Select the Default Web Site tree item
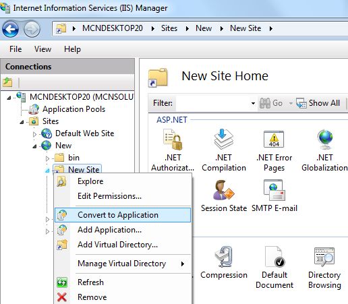348x304 pixels. pos(84,133)
